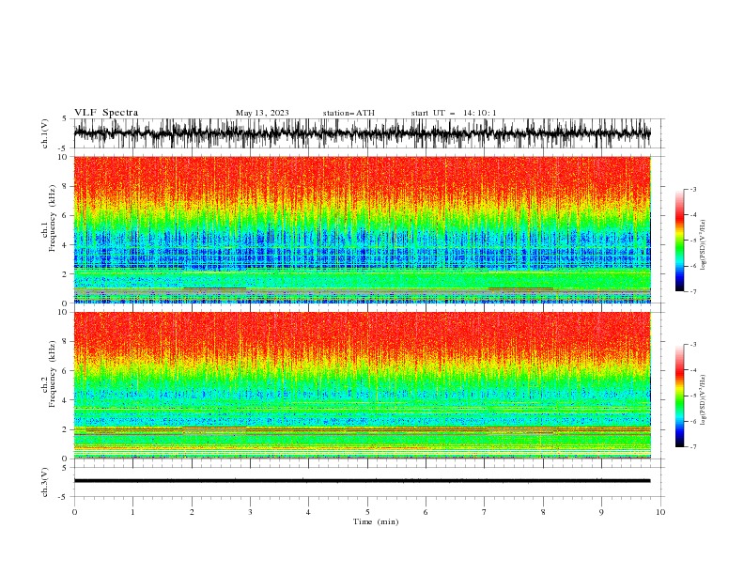Click the time axis tick label '9'
Image resolution: width=744 pixels, height=575 pixels.
(x=601, y=512)
